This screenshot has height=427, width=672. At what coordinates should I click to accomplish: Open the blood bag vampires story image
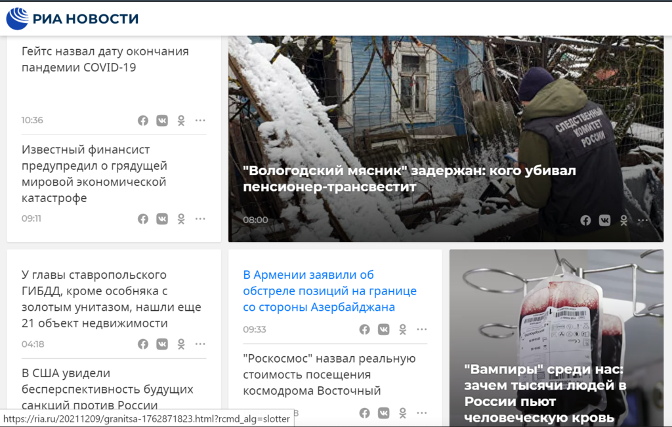[x=556, y=338]
